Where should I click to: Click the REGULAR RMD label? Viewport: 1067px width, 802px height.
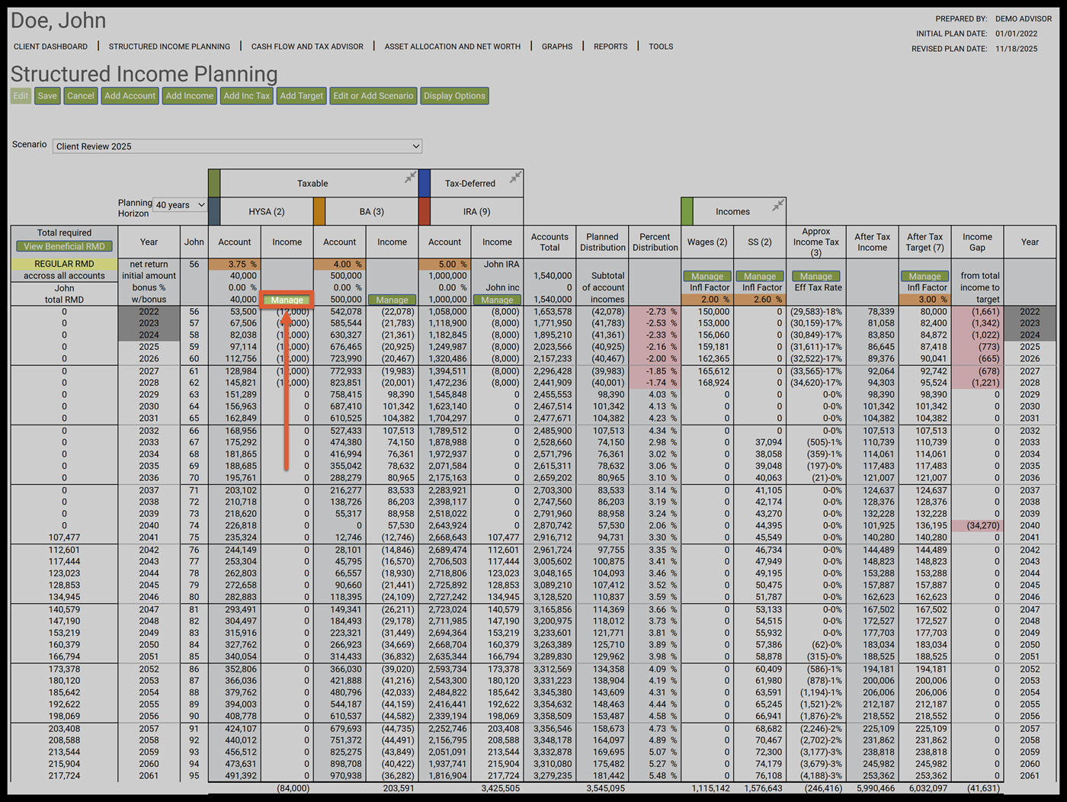(65, 264)
